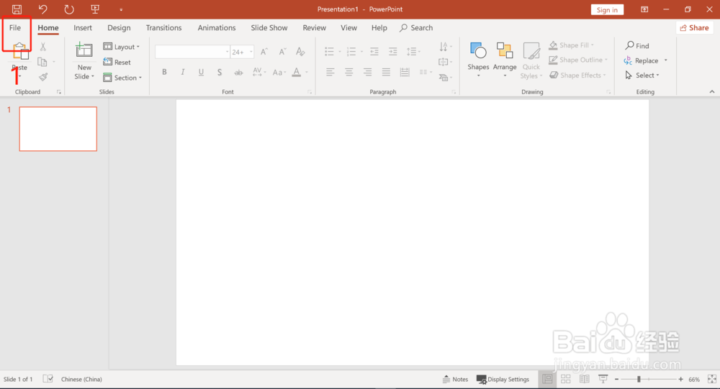Toggle Justify alignment

(x=386, y=72)
